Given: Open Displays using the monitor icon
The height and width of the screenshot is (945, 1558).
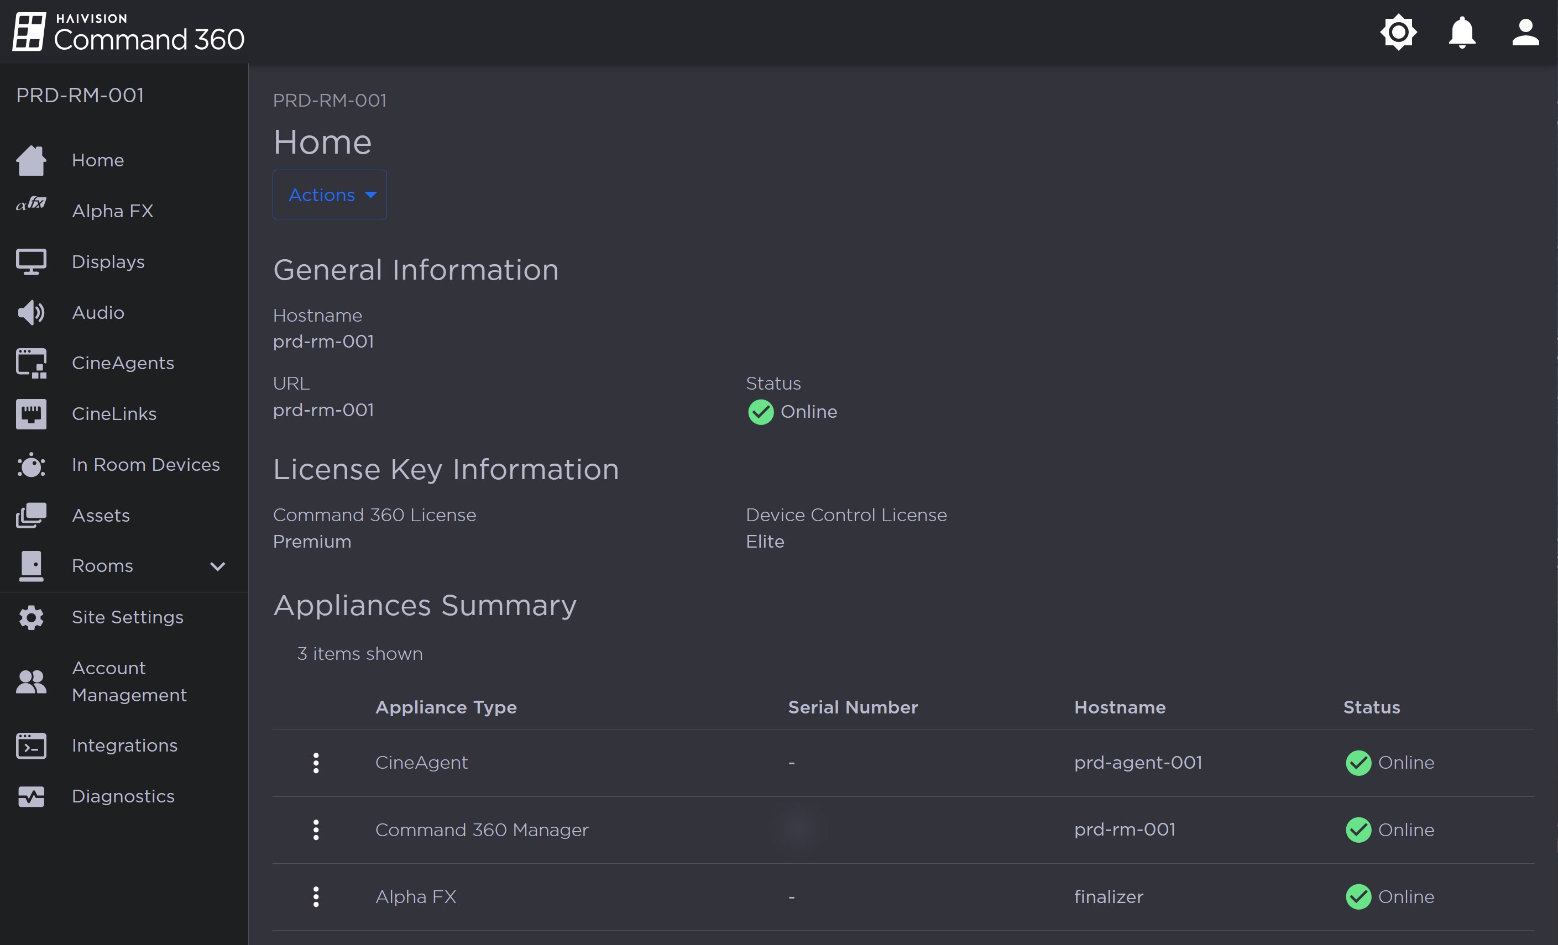Looking at the screenshot, I should (31, 261).
